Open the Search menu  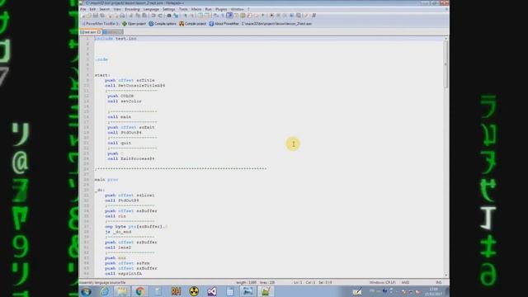(x=105, y=9)
